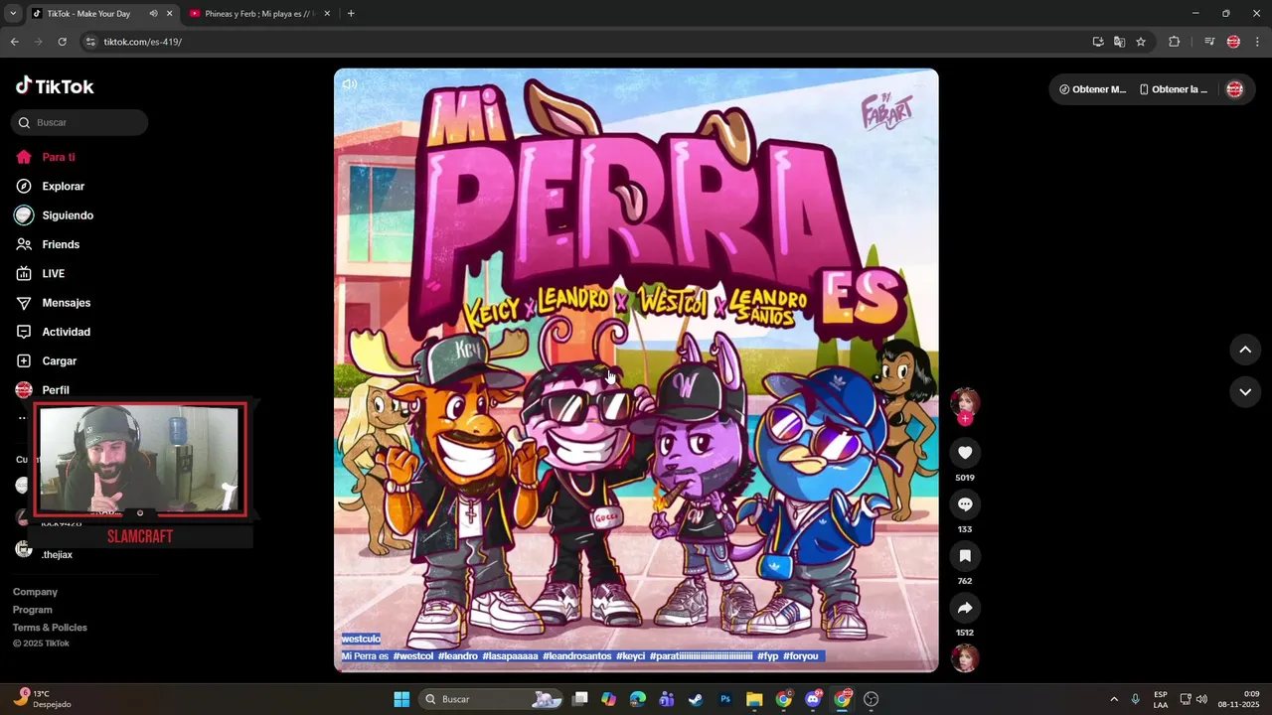Open the Google Translate icon

tap(1119, 42)
